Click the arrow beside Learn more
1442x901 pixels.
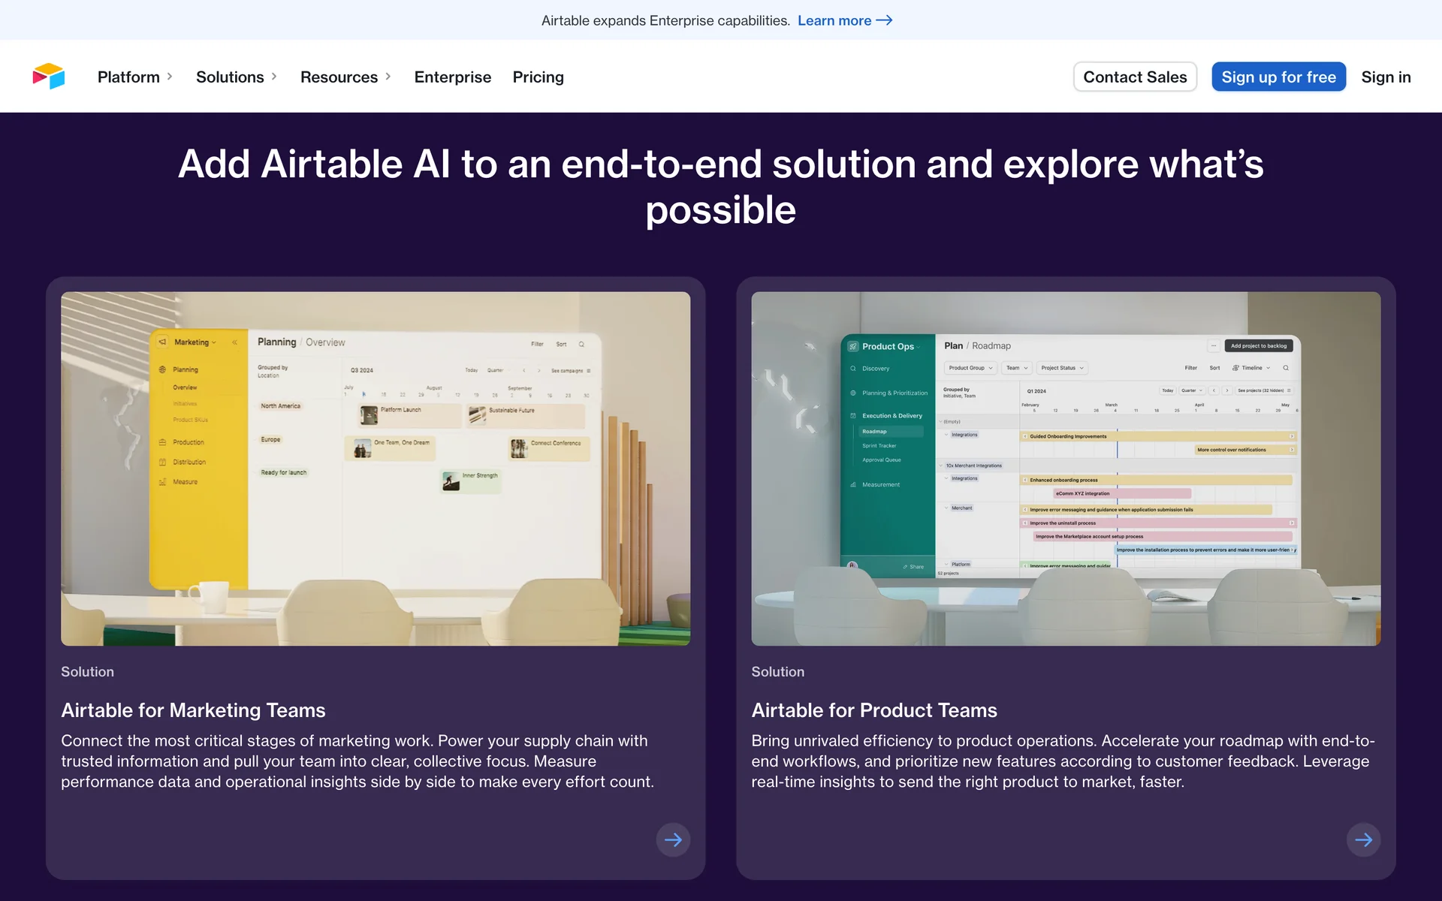pyautogui.click(x=885, y=20)
